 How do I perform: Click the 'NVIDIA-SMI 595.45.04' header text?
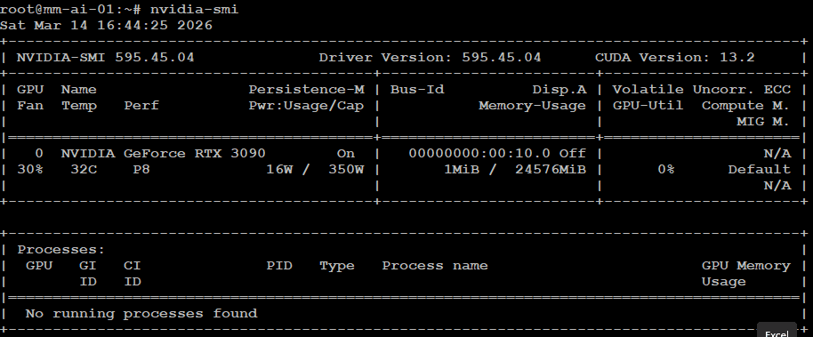106,58
